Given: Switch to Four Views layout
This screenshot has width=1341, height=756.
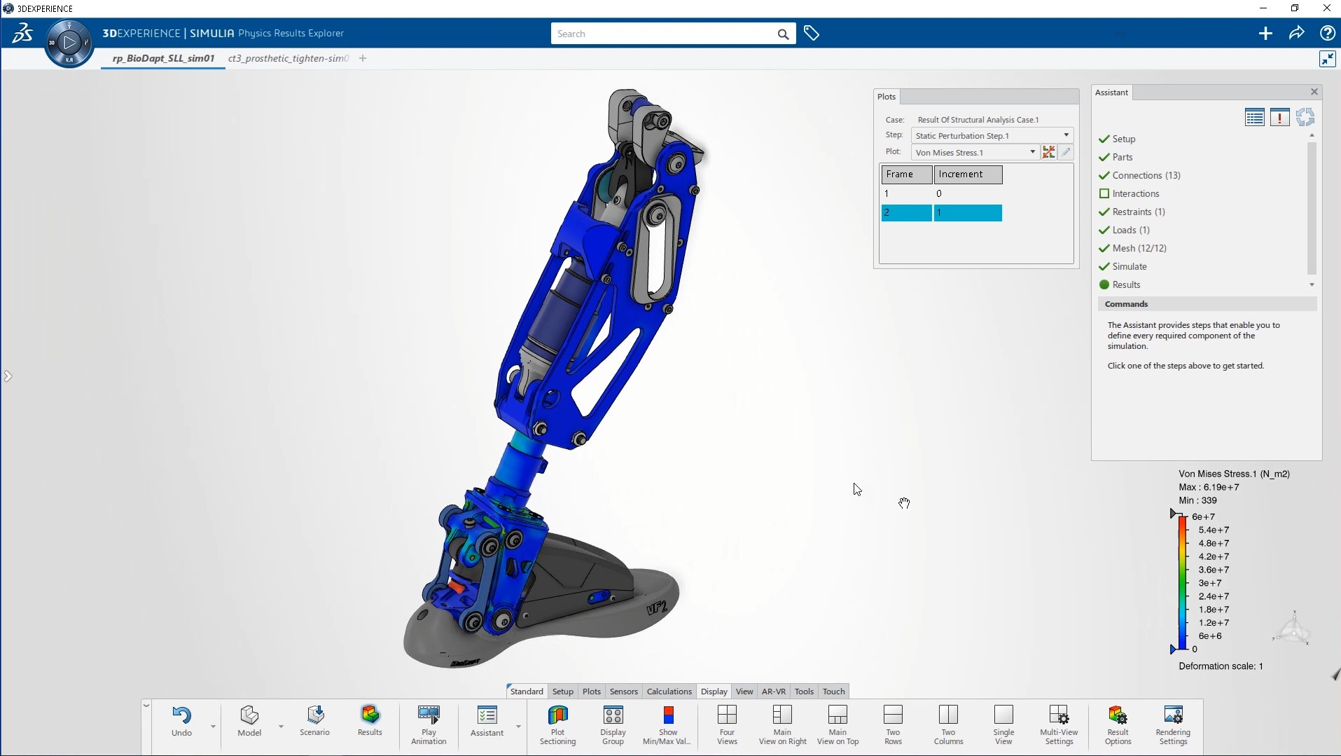Looking at the screenshot, I should tap(727, 715).
